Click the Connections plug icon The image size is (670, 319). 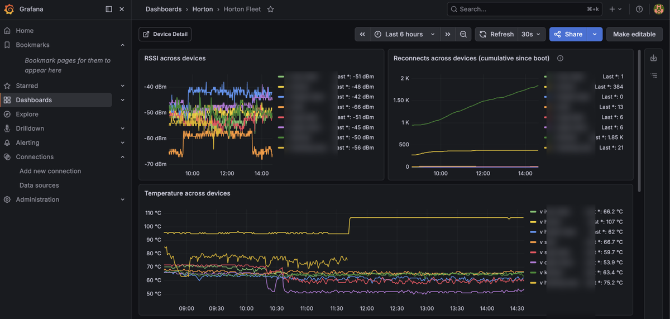point(7,157)
